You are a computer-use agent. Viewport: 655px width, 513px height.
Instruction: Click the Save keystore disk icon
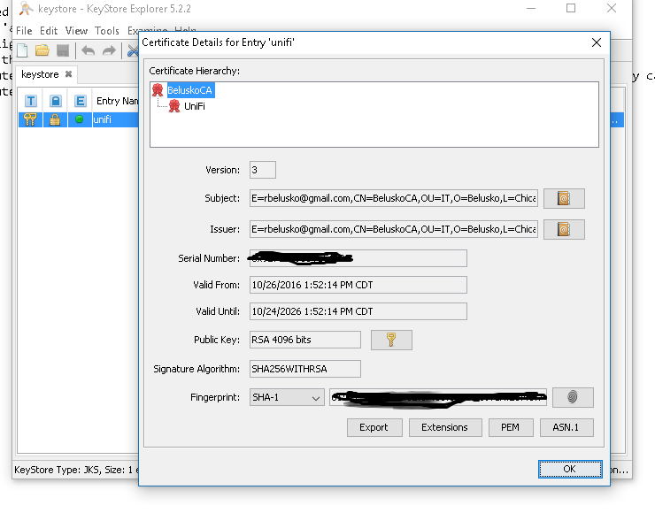pyautogui.click(x=62, y=50)
